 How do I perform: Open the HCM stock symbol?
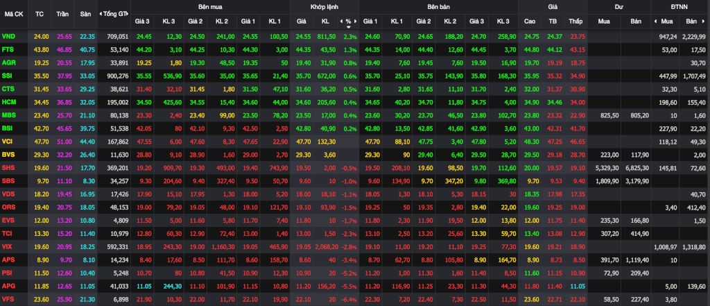click(8, 102)
